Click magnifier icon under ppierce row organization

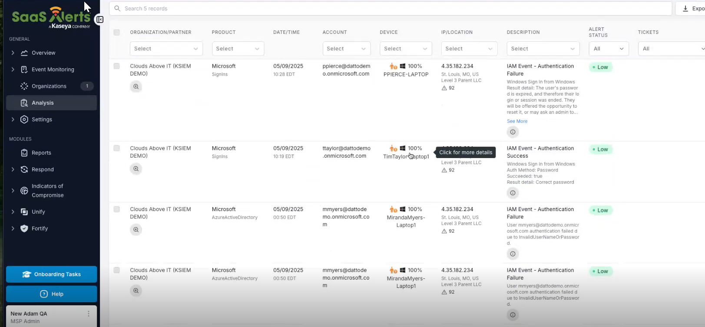point(136,86)
